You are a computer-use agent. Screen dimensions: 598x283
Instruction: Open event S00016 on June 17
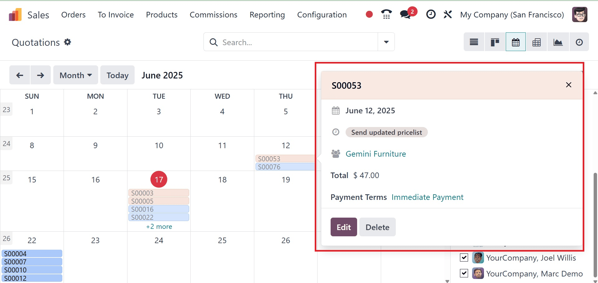pos(159,209)
